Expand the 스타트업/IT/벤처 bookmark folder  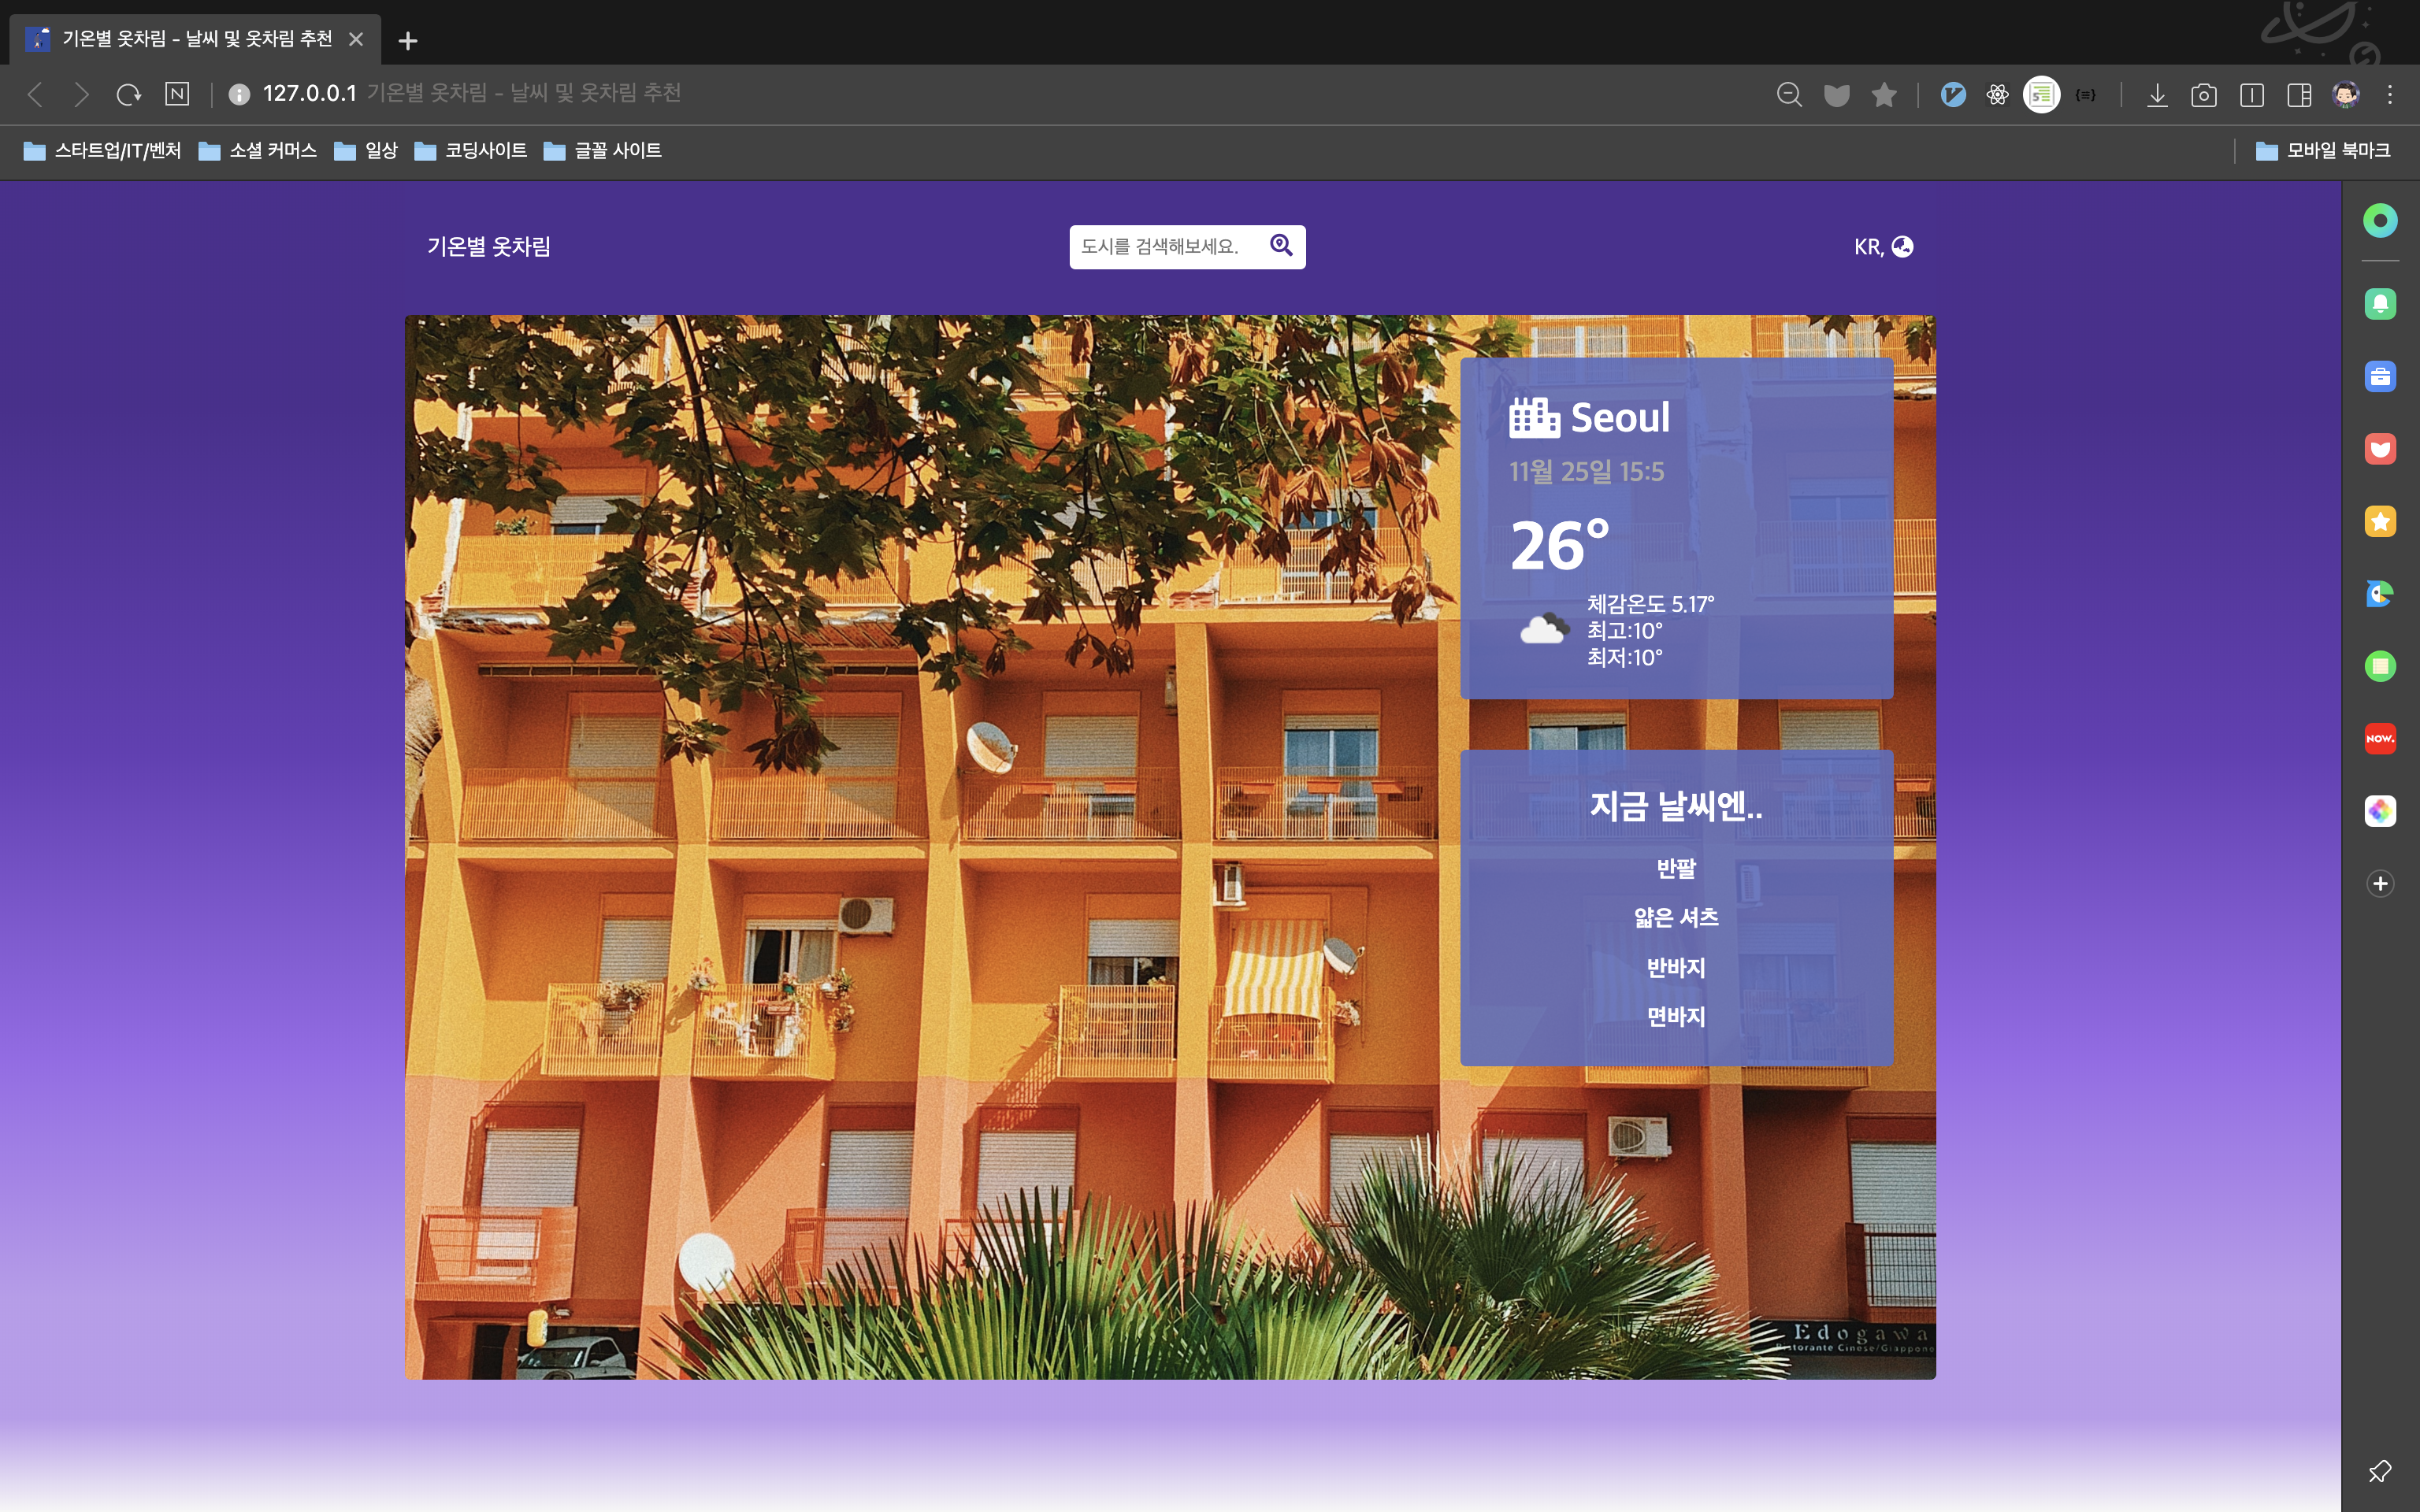(102, 151)
